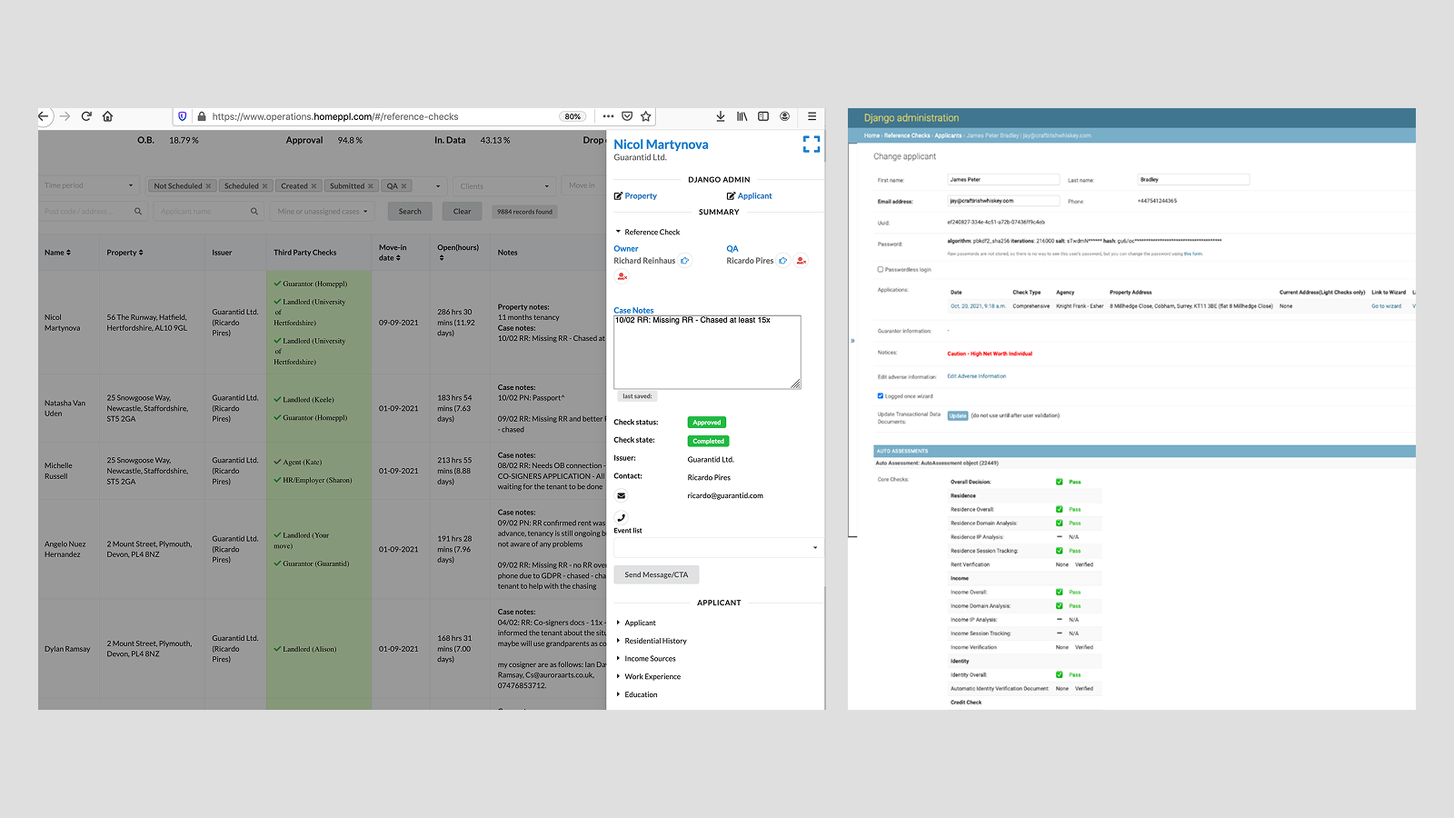Open the browser hamburger menu

click(x=812, y=116)
